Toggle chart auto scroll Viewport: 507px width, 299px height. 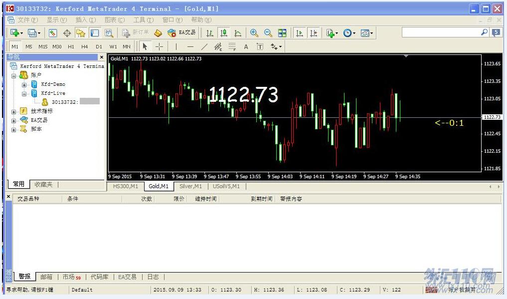pyautogui.click(x=300, y=32)
